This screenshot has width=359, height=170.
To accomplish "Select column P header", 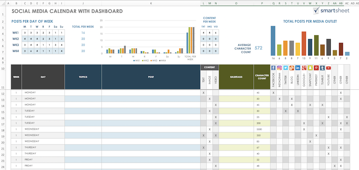I will (262, 3).
